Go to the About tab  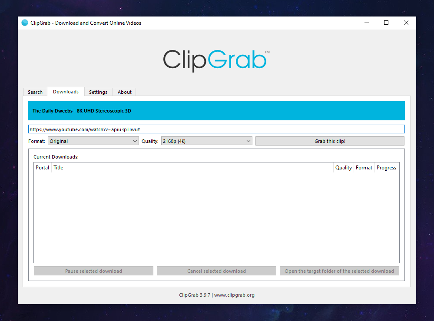click(x=124, y=92)
